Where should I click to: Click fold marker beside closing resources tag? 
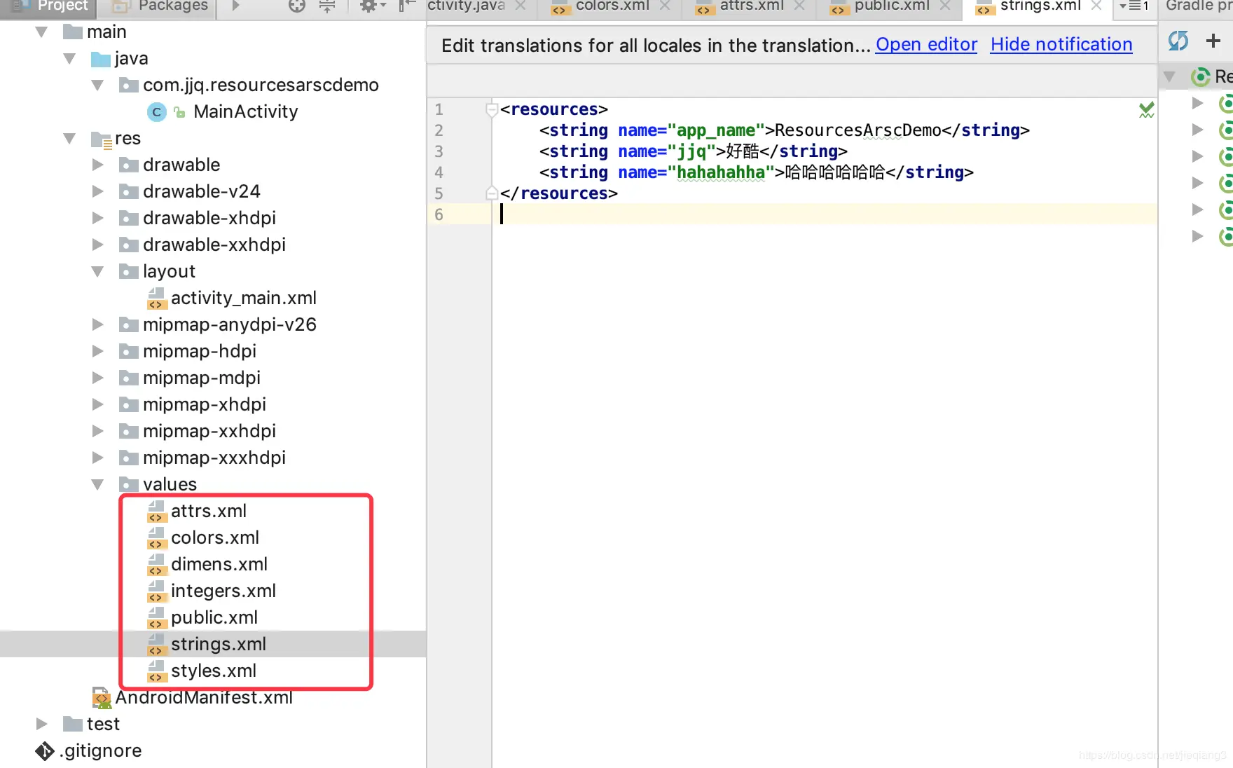(492, 193)
